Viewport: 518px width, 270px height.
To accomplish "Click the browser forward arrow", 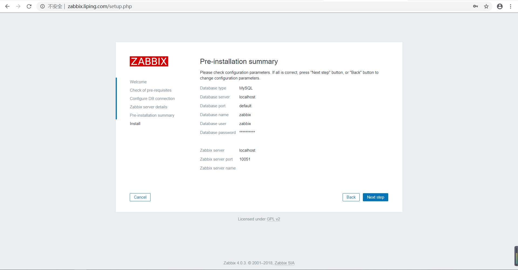I will click(x=18, y=6).
